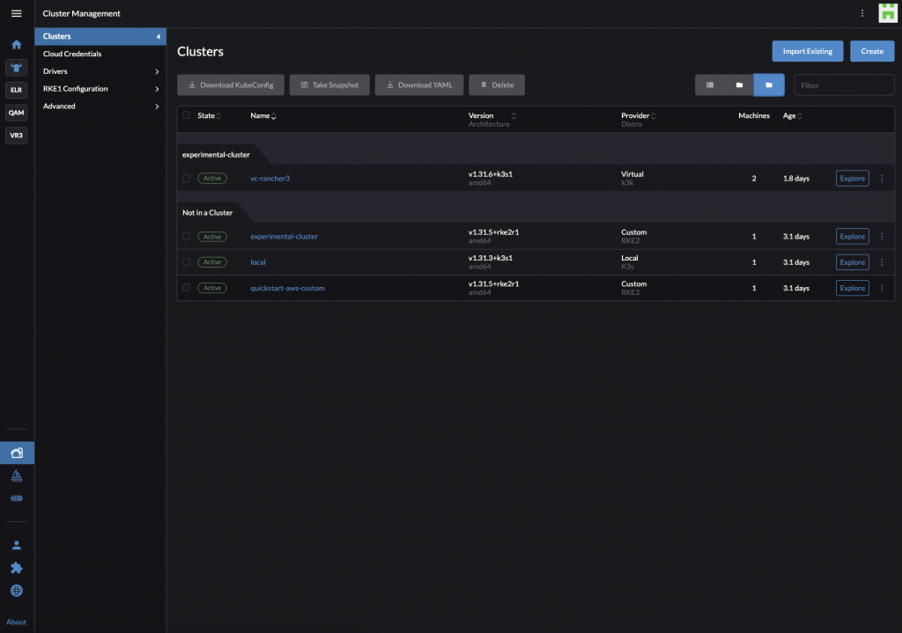The width and height of the screenshot is (902, 633).
Task: Switch to the flat list view icon
Action: tap(710, 85)
